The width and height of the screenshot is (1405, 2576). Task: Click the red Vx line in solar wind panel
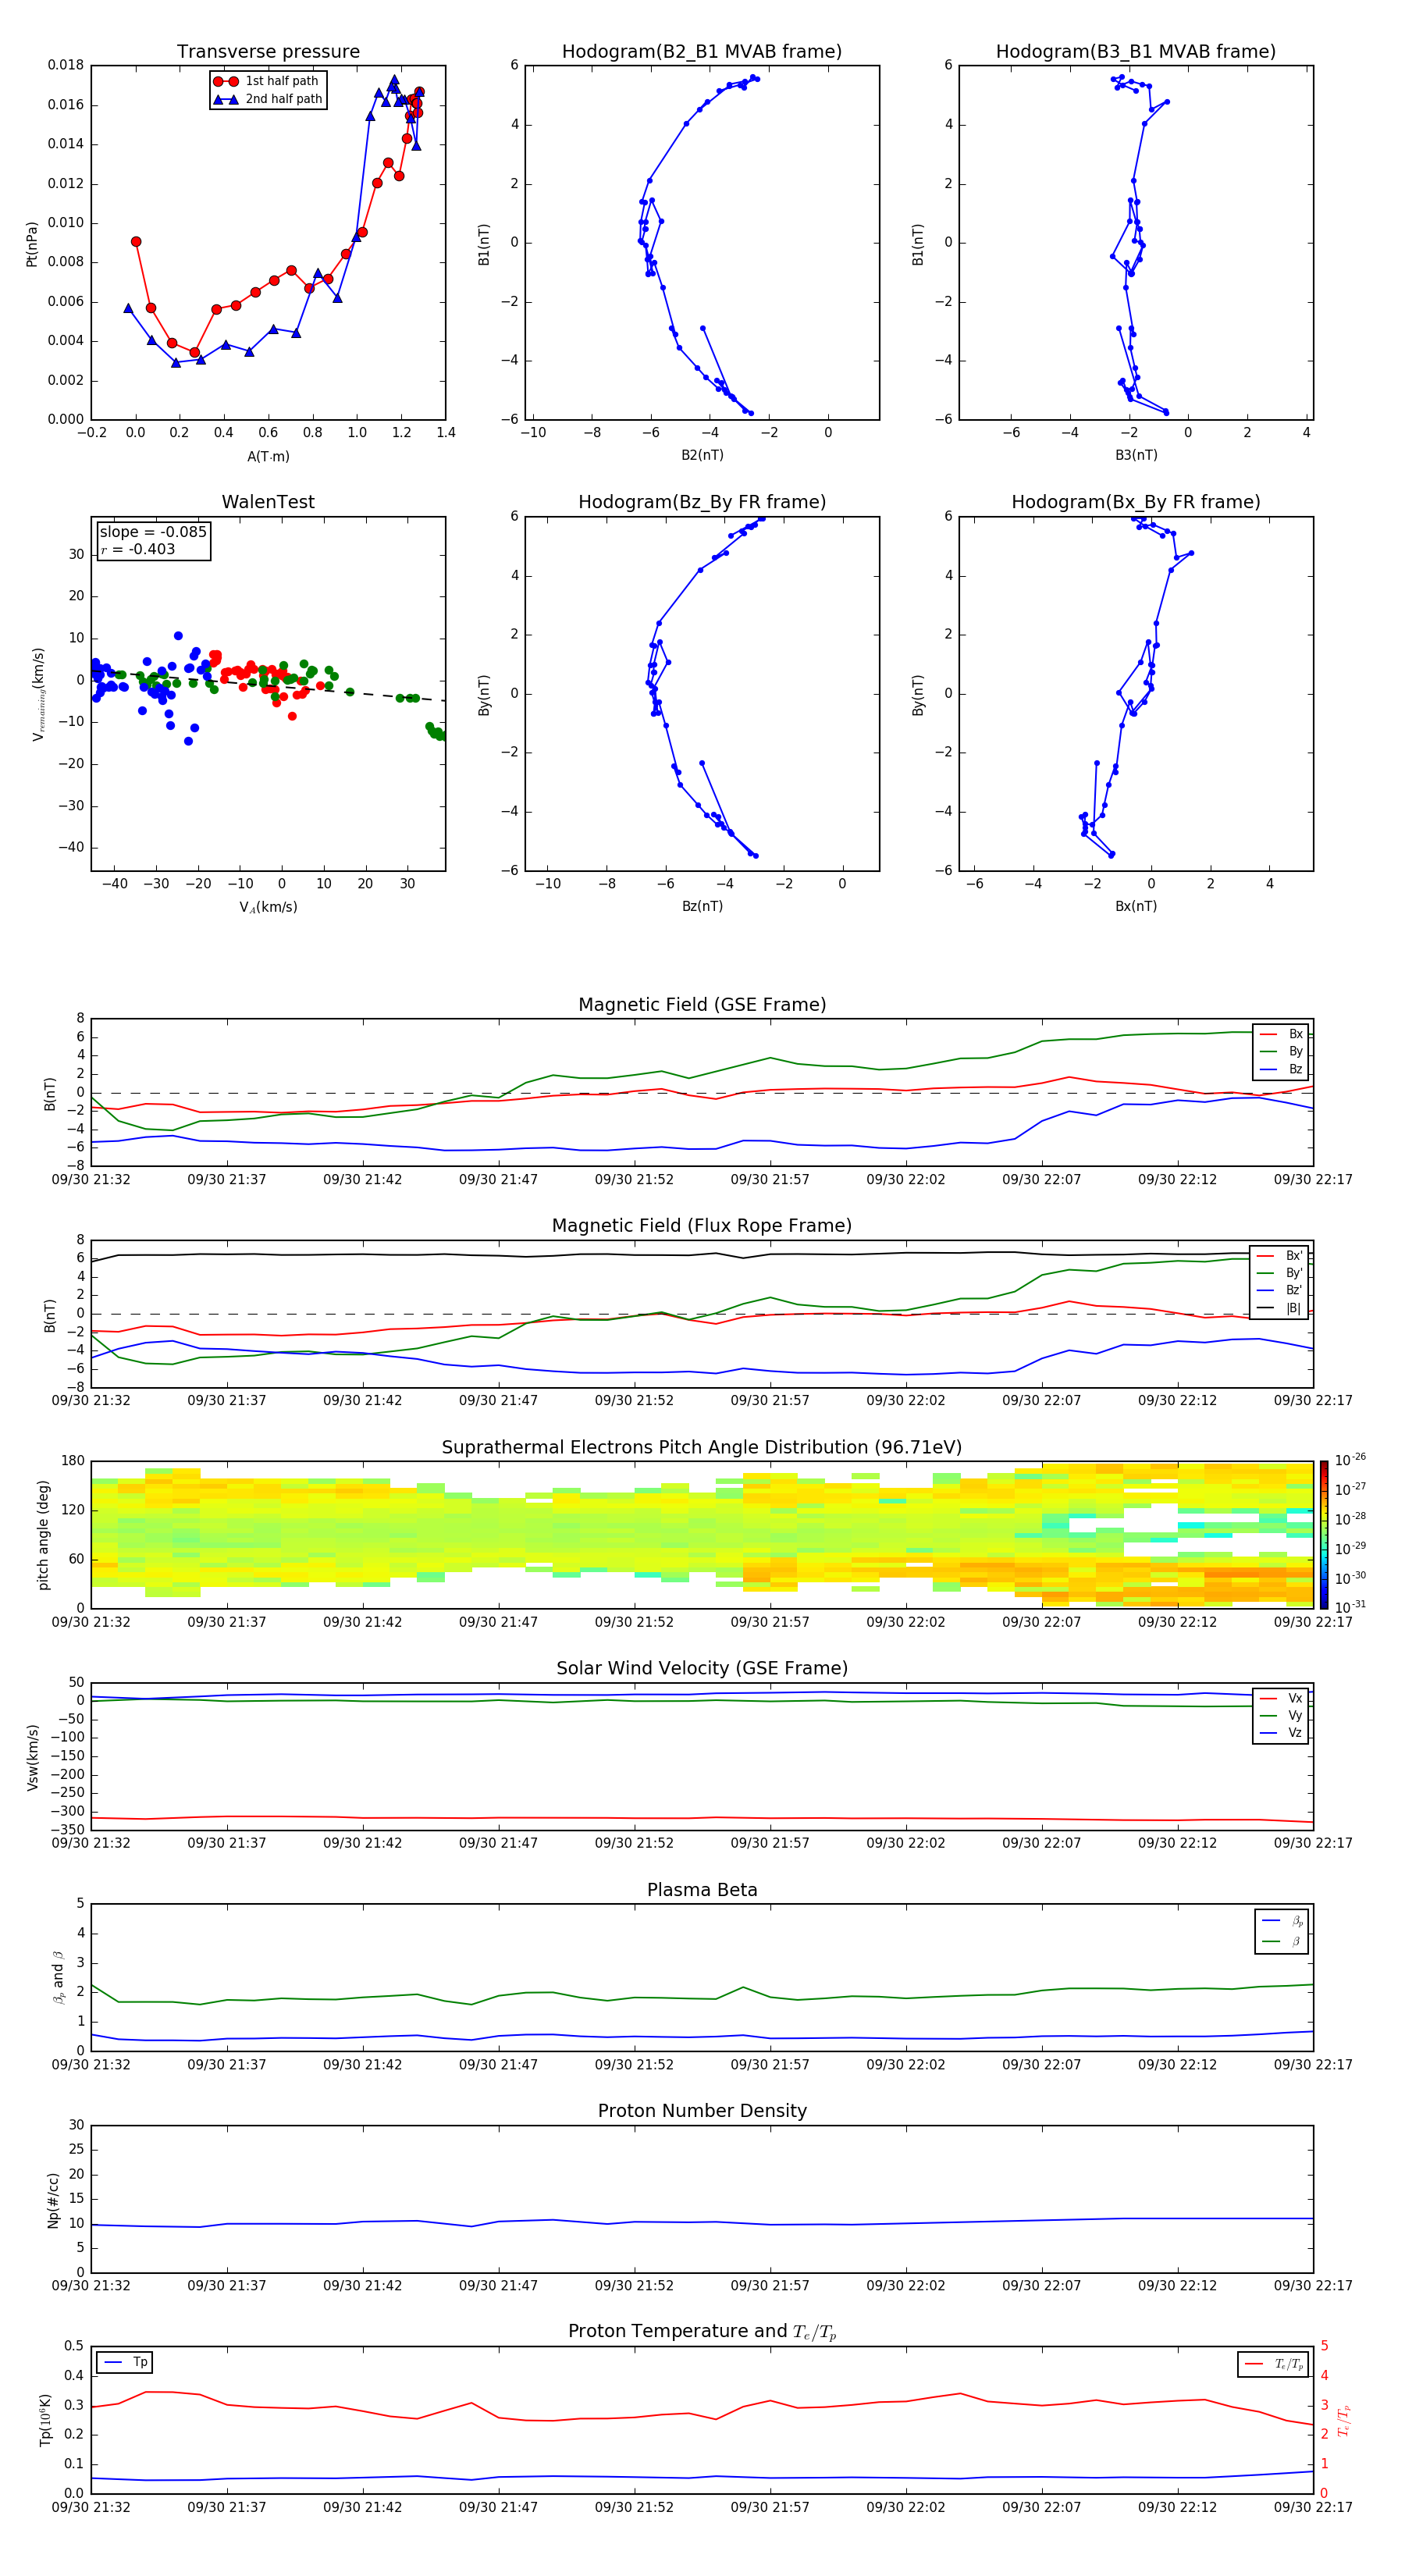[x=702, y=1818]
